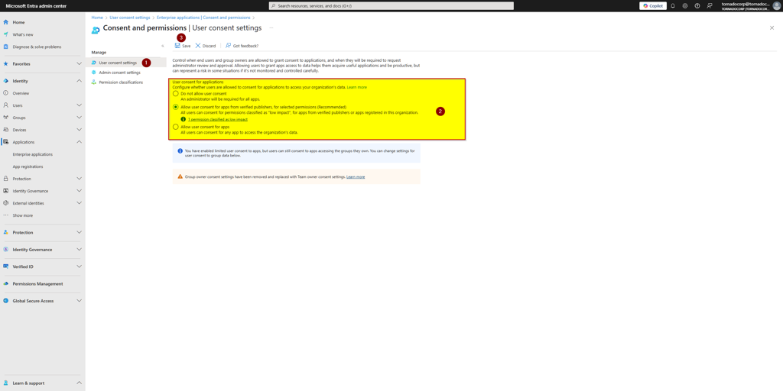This screenshot has height=391, width=783.
Task: Click the feedback icon in top bar
Action: [x=710, y=5]
